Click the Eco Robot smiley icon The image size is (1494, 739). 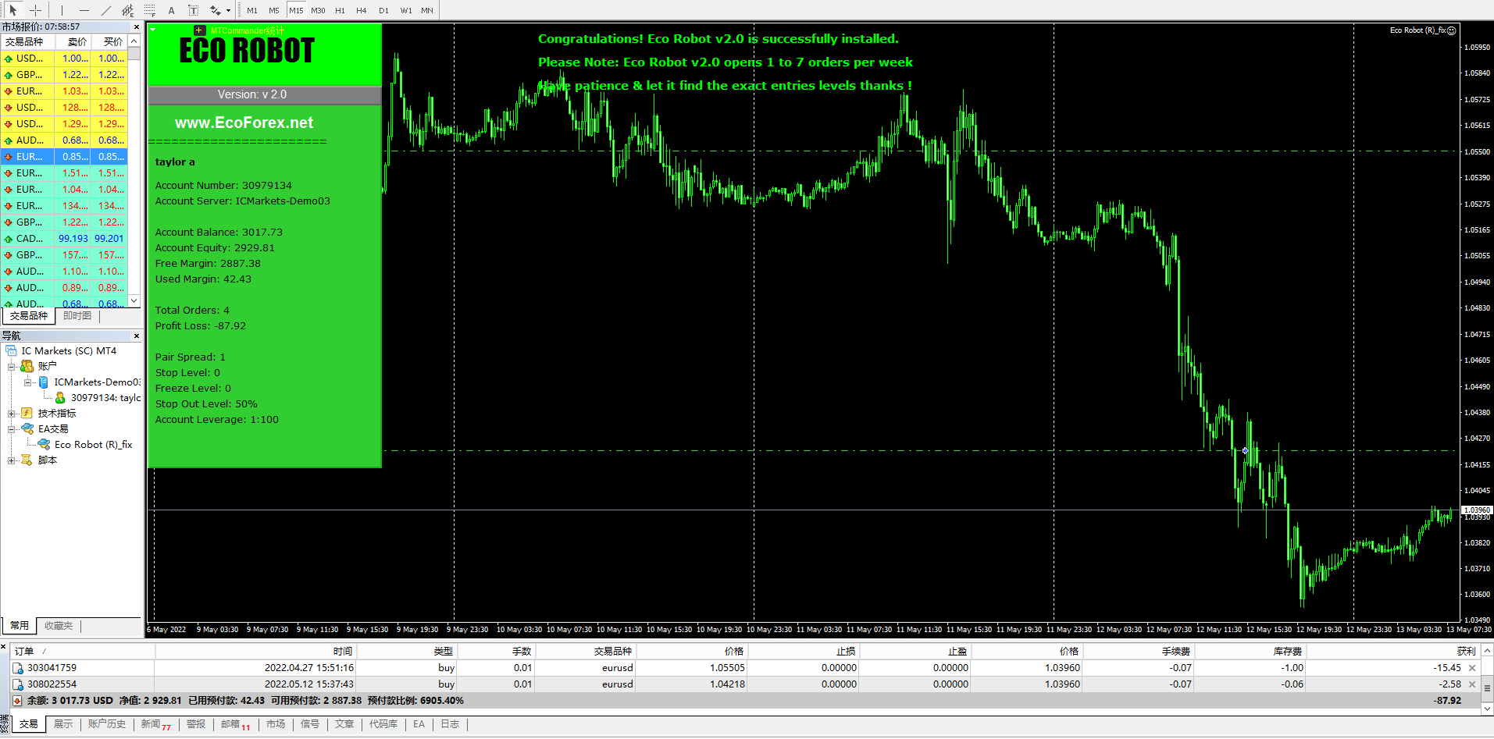point(1451,30)
